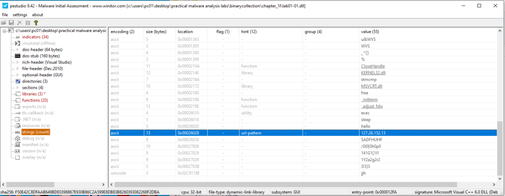Sort by the encoding (2) column header
505x196 pixels.
(x=126, y=32)
